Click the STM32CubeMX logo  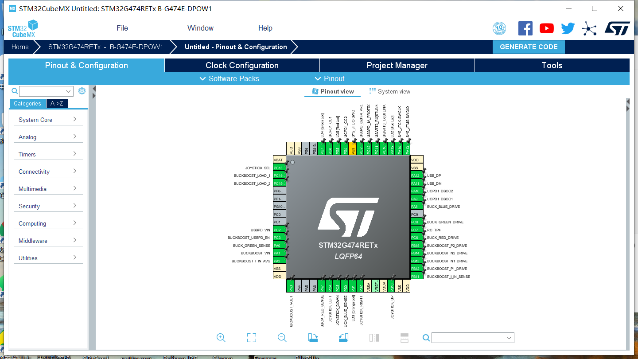(x=23, y=29)
